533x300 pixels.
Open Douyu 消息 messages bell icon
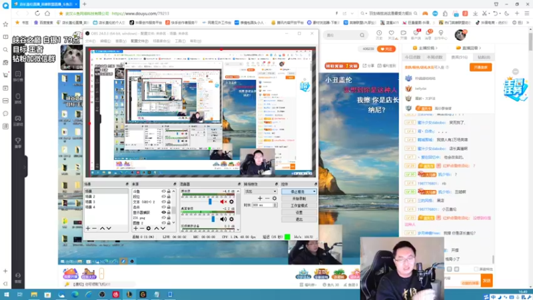[428, 35]
